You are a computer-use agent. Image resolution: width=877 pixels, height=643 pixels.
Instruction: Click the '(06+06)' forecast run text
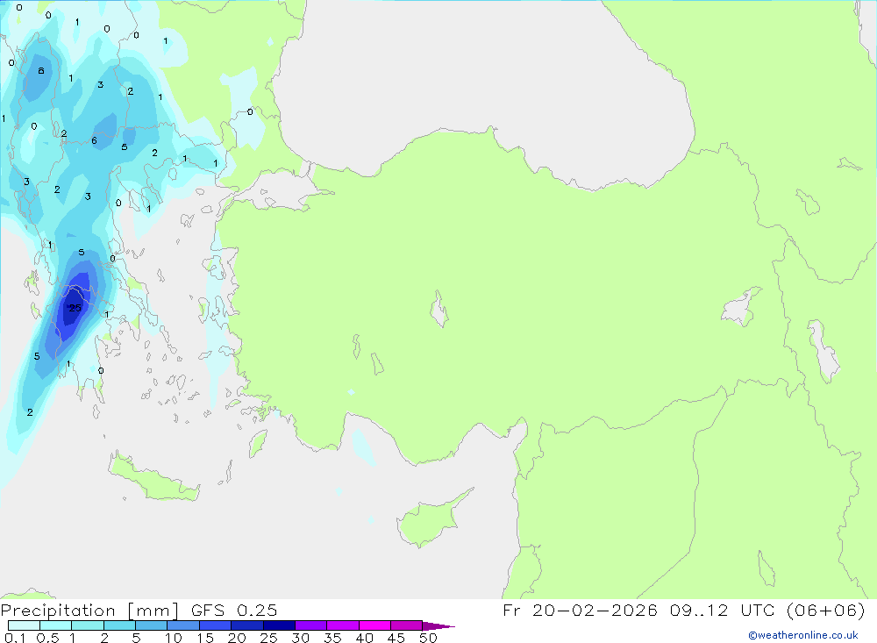(x=825, y=610)
